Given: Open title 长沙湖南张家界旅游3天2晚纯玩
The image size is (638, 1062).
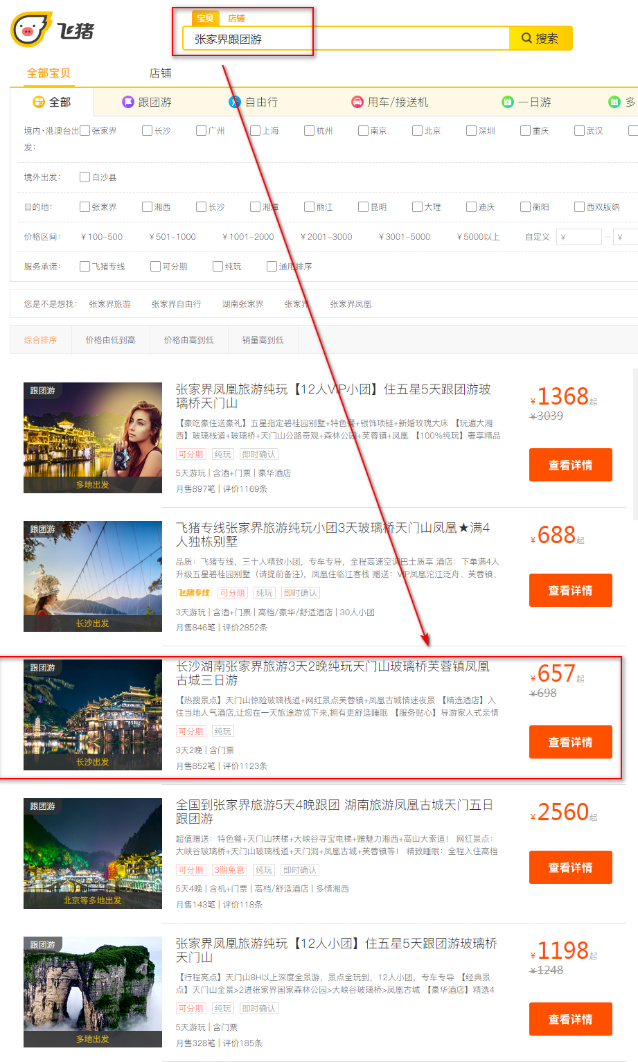Looking at the screenshot, I should (x=333, y=673).
